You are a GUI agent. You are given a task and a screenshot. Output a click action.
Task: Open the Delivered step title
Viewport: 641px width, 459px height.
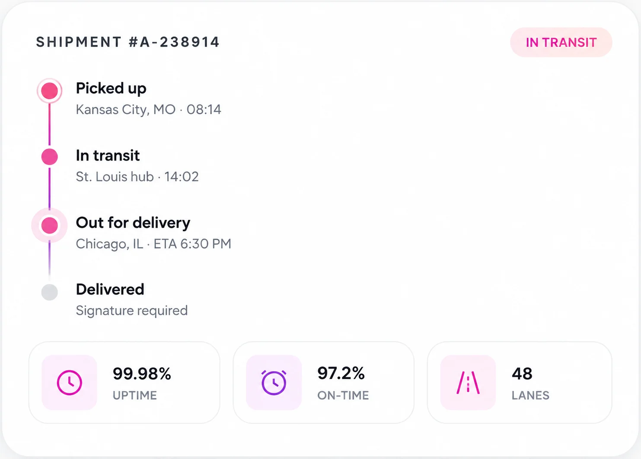pos(110,289)
